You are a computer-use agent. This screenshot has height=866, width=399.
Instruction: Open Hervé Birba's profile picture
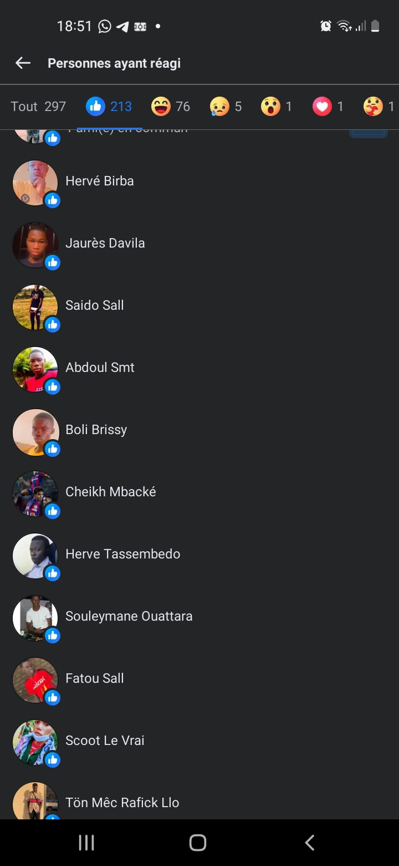click(35, 183)
